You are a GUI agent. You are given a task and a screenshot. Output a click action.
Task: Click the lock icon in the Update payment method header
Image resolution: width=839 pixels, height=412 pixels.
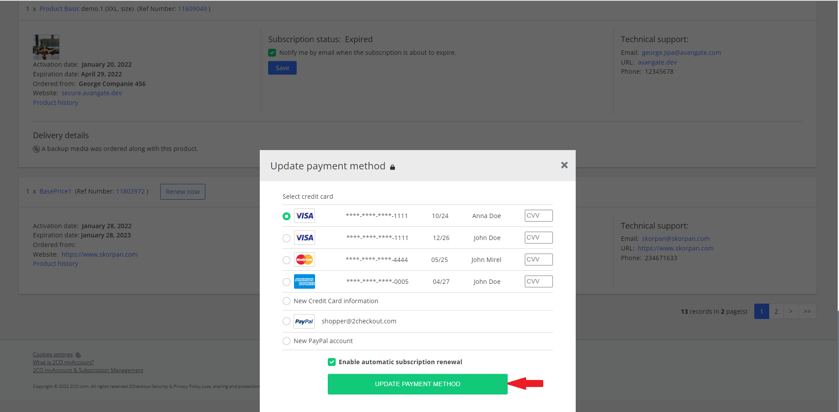393,167
